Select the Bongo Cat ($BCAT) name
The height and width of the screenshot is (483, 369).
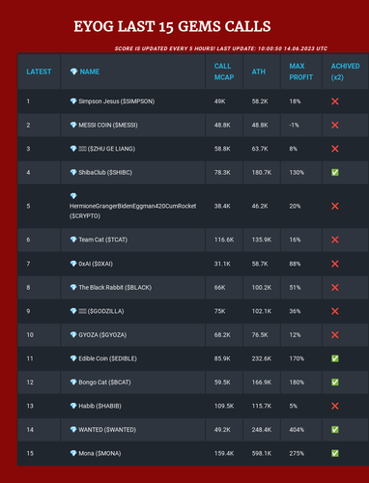pyautogui.click(x=104, y=383)
